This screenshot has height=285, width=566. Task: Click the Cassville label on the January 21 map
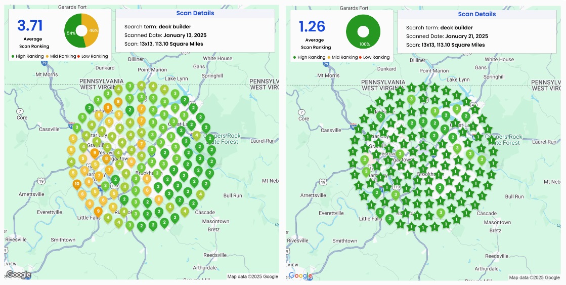click(x=331, y=130)
